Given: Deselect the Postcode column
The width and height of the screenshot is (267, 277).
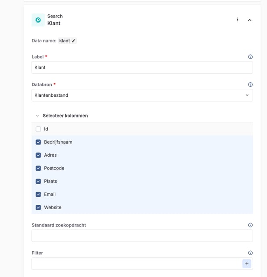Looking at the screenshot, I should click(x=38, y=168).
